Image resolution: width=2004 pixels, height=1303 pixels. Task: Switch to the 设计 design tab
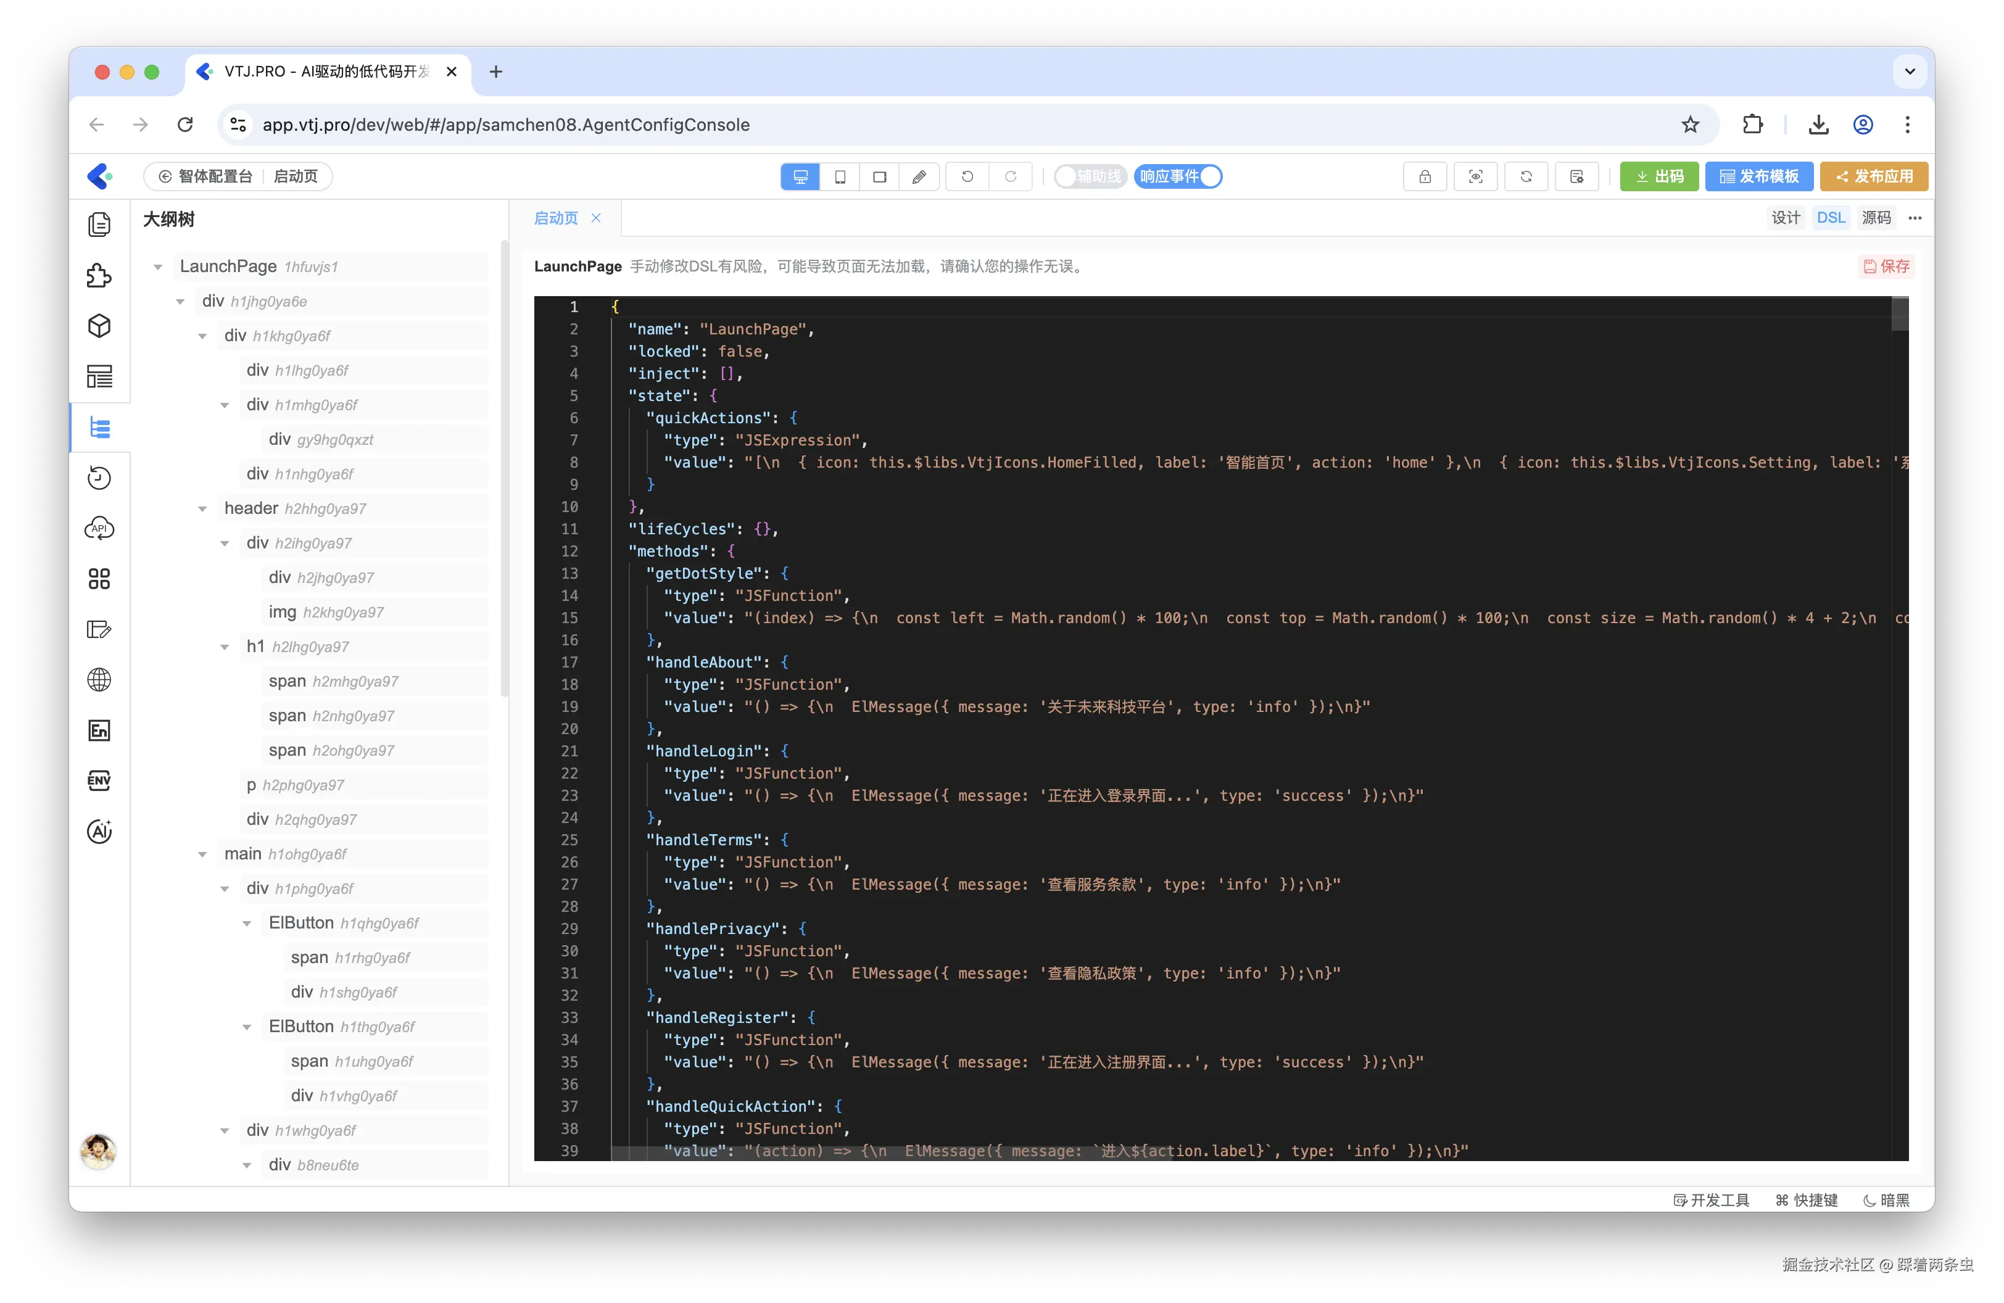pyautogui.click(x=1785, y=218)
